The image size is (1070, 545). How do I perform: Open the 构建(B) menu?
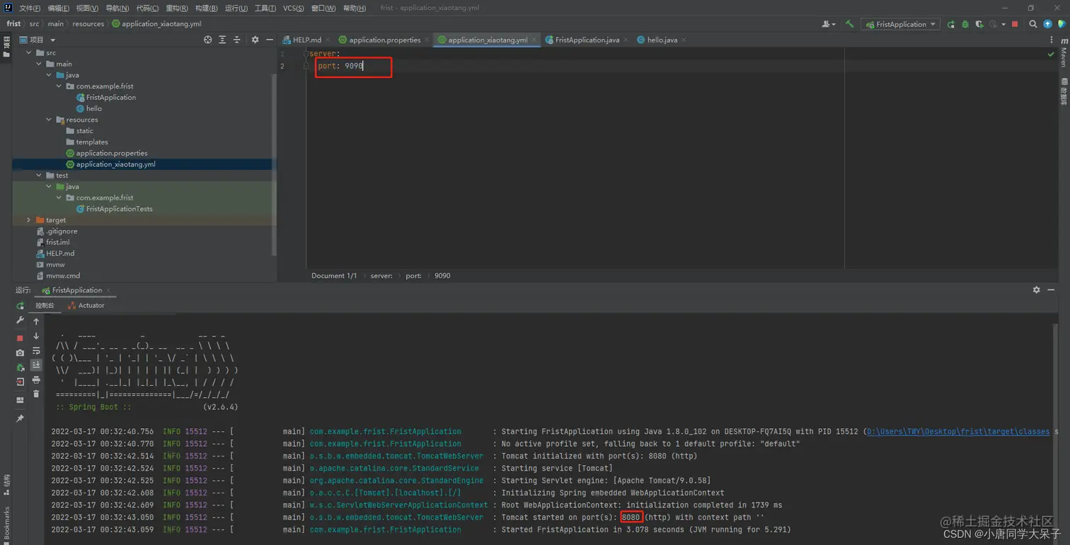click(x=206, y=8)
